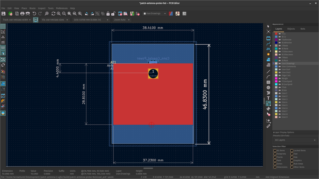Open the Grid size dropdown
This screenshot has height=179, width=319.
click(x=91, y=20)
